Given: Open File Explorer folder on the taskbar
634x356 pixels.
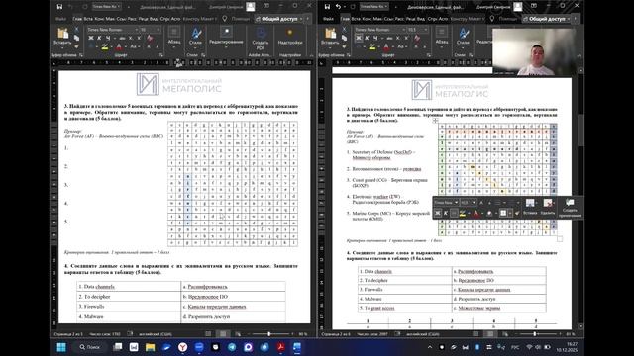Looking at the screenshot, I should point(150,347).
